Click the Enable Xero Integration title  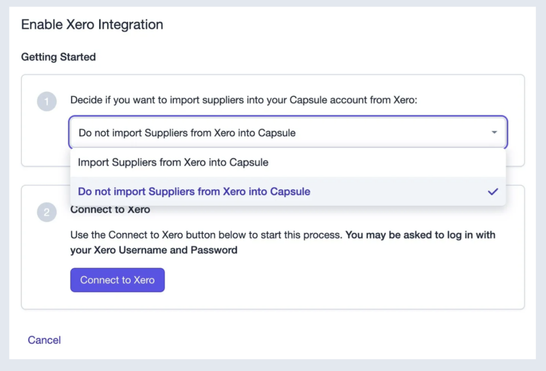92,25
